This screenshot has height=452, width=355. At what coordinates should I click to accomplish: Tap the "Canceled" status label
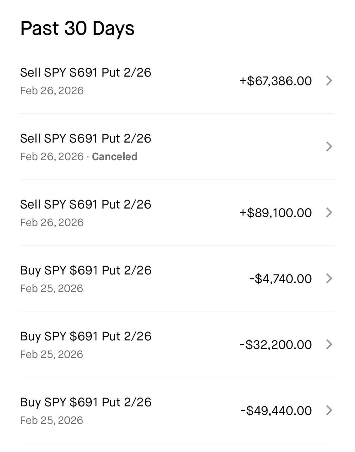114,157
